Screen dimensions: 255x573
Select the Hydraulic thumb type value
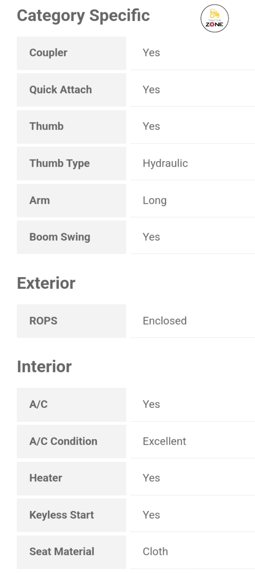165,163
